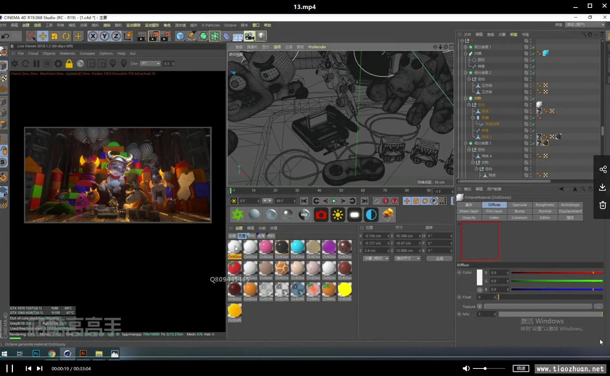Add Octane daylight sun icon
The image size is (610, 376).
[x=338, y=214]
